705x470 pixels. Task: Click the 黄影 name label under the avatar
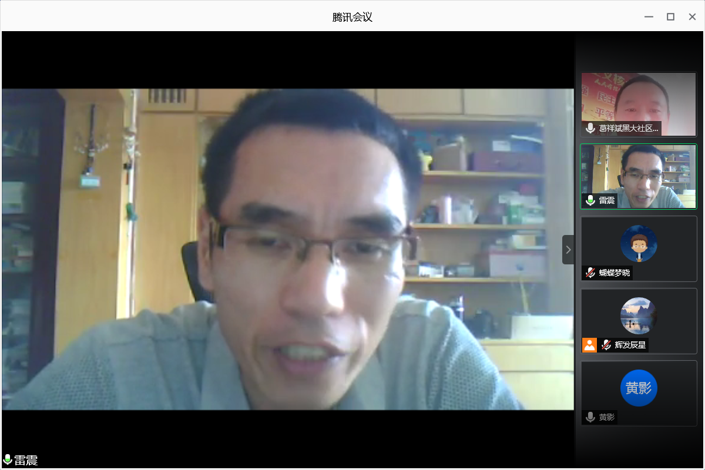point(607,417)
